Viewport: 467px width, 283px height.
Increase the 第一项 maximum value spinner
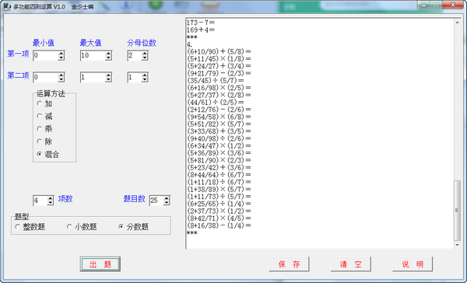(108, 54)
